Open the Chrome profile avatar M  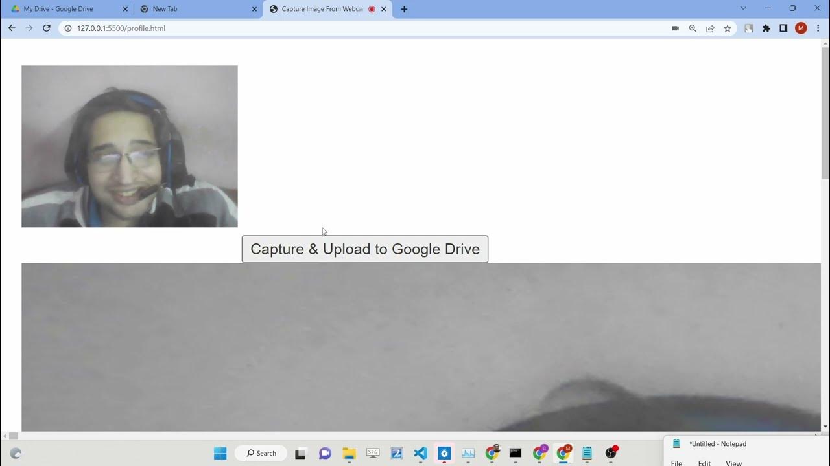(801, 28)
